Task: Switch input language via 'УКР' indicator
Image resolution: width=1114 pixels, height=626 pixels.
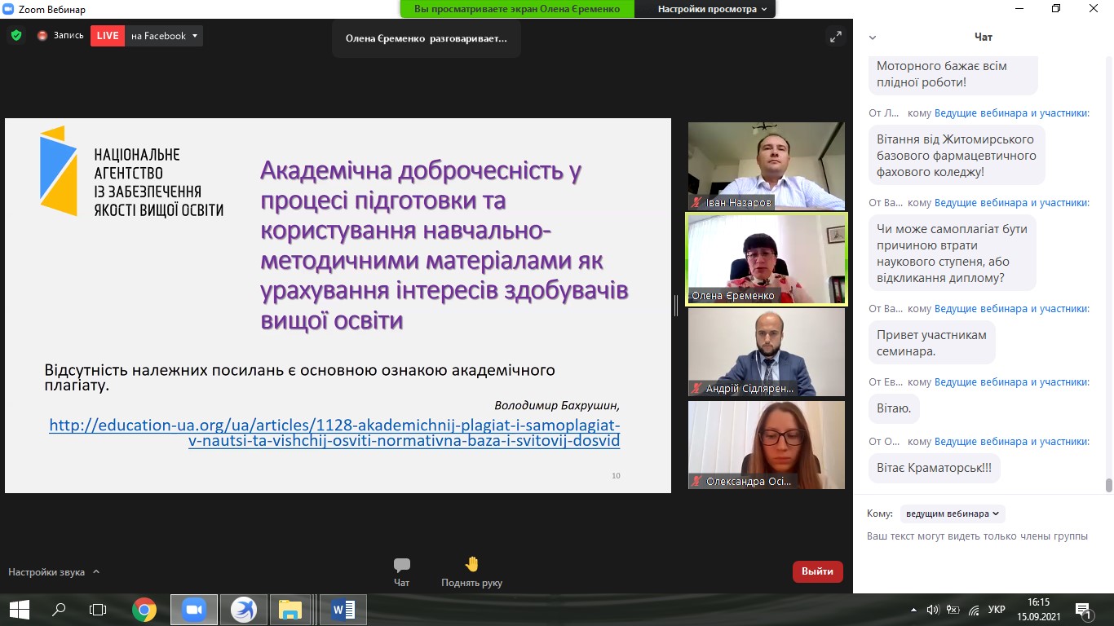Action: pos(996,610)
